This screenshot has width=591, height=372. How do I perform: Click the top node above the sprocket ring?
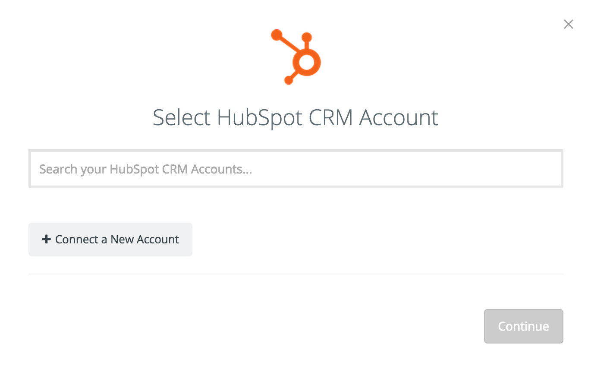307,37
